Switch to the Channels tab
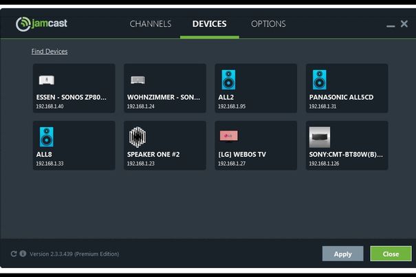 coord(151,24)
